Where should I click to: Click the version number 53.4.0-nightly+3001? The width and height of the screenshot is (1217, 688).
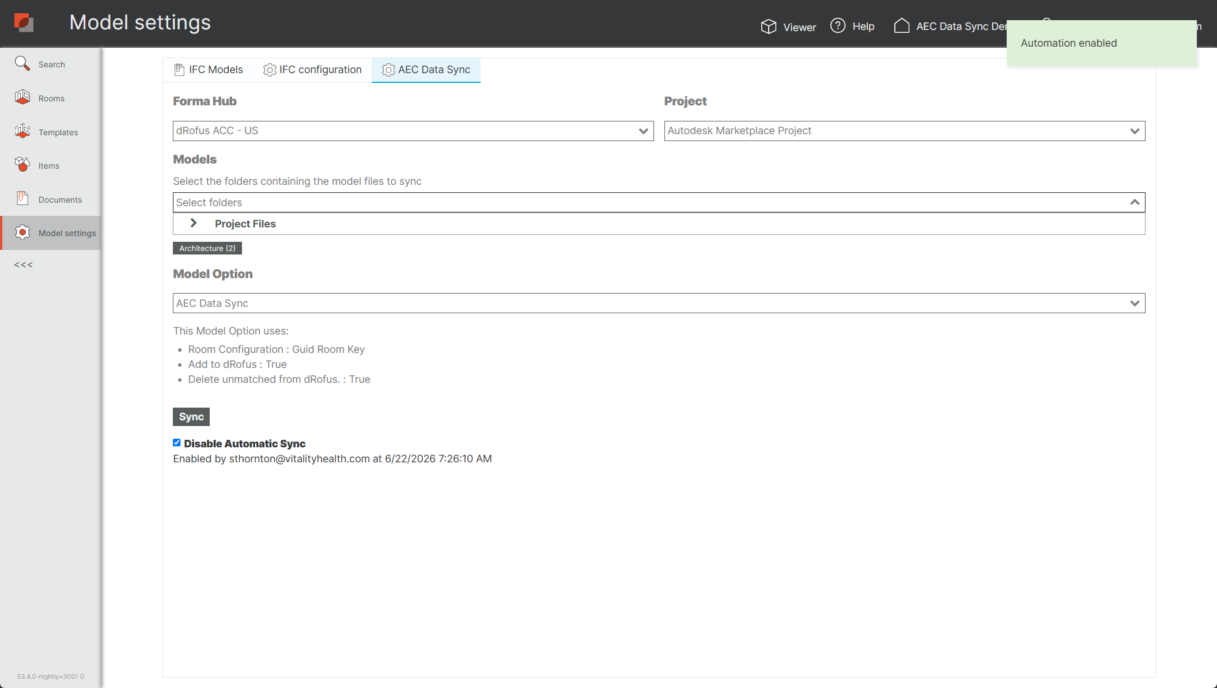[51, 676]
